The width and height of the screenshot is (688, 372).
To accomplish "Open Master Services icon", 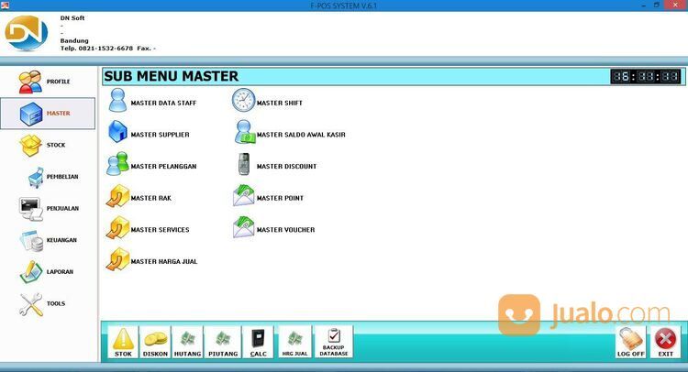I will point(119,229).
